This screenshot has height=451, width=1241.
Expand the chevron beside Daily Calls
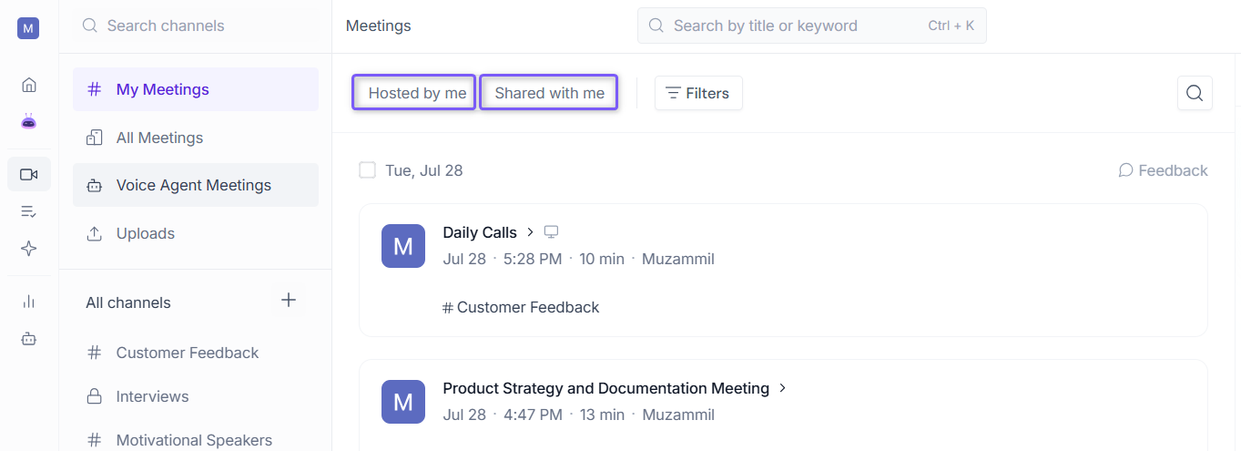(x=531, y=232)
